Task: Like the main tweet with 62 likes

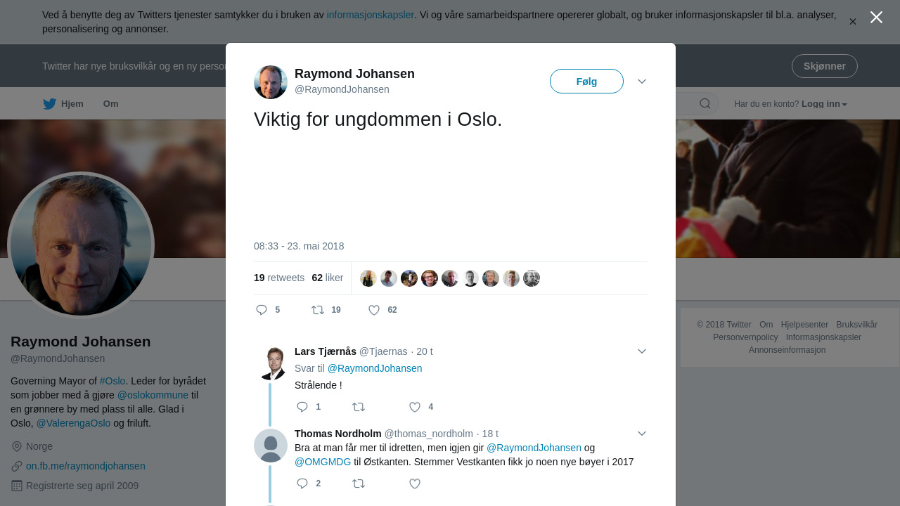Action: (x=374, y=310)
